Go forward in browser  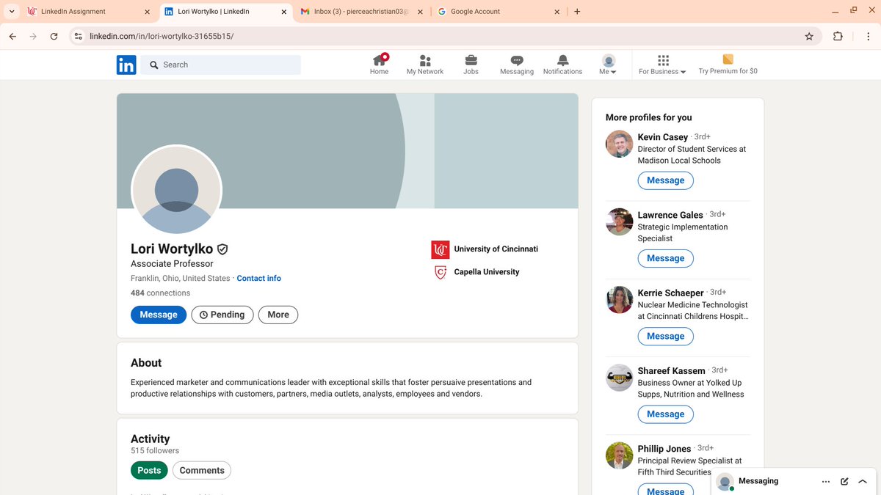(33, 36)
